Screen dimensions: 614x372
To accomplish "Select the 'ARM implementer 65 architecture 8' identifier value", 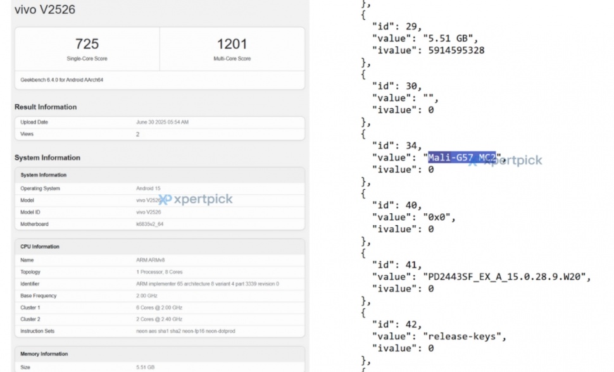I will pyautogui.click(x=208, y=284).
